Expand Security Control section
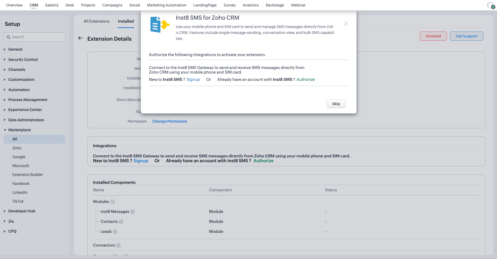This screenshot has height=259, width=497. tap(5, 60)
